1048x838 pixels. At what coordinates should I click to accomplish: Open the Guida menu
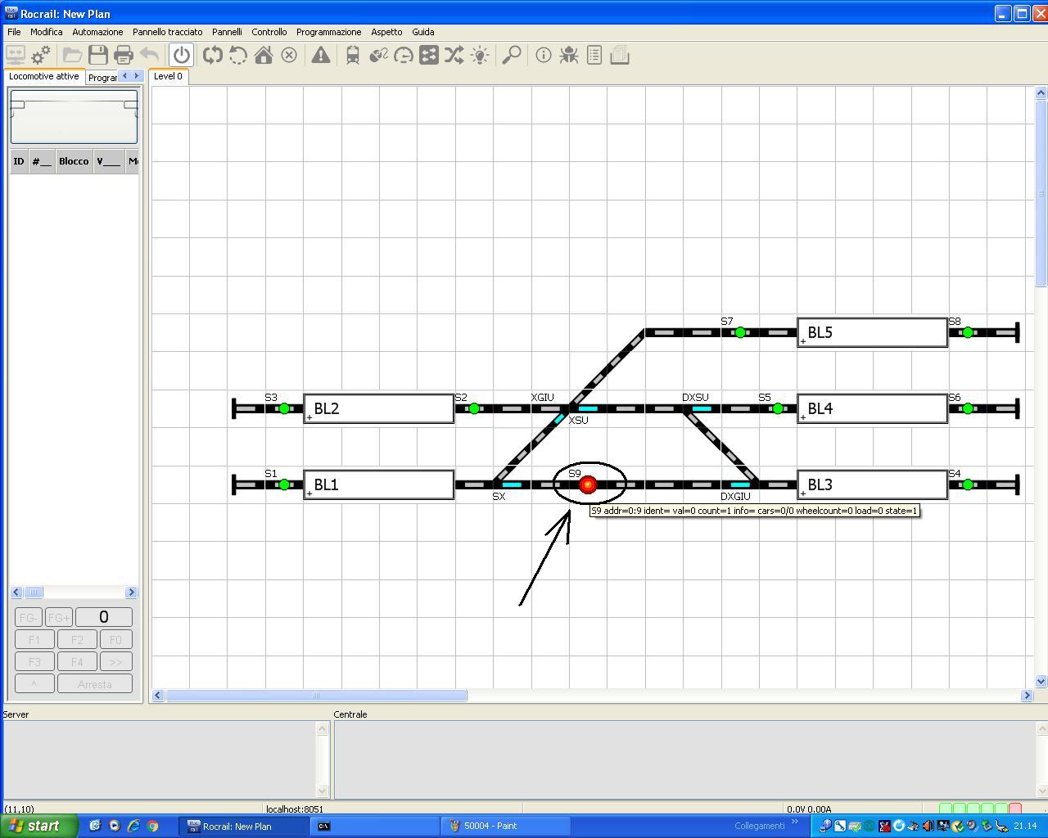[x=422, y=32]
